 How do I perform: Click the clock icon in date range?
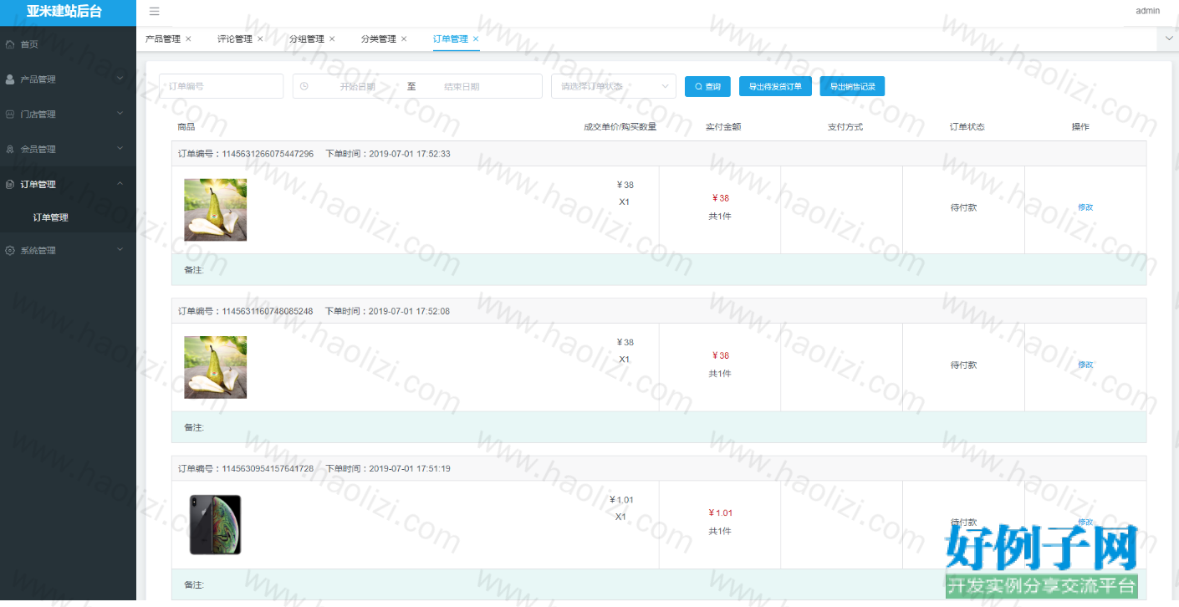[304, 86]
